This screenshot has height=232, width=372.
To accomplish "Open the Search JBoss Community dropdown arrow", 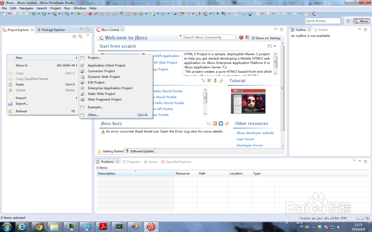I will [x=180, y=36].
